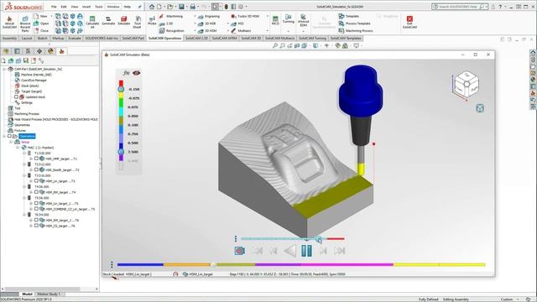Open Turning dropdown arrow
This screenshot has height=302, width=537.
[289, 31]
